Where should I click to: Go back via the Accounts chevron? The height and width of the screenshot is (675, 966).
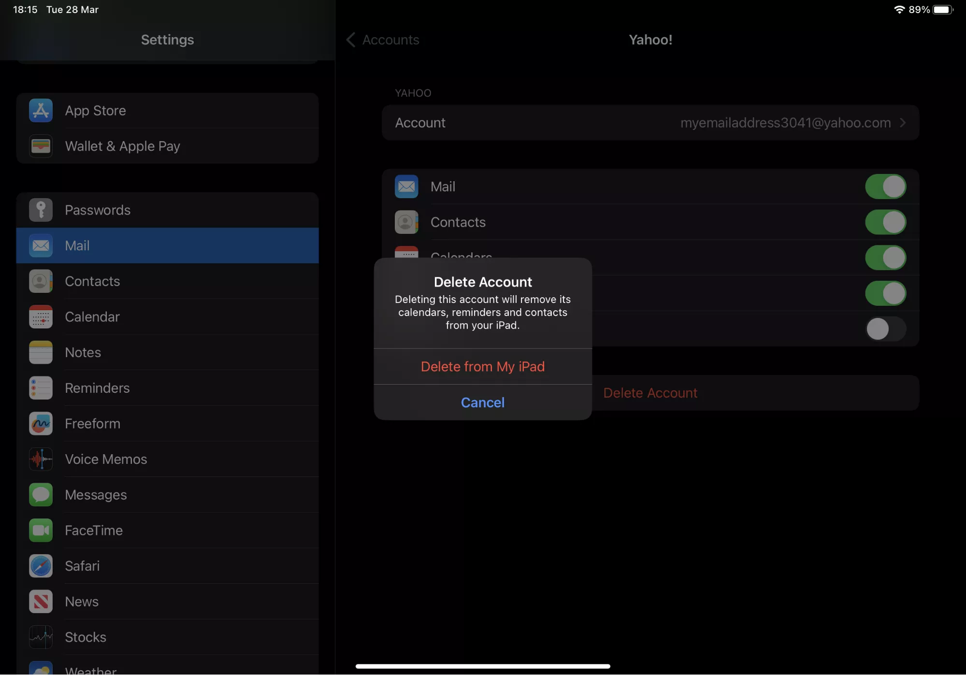351,40
